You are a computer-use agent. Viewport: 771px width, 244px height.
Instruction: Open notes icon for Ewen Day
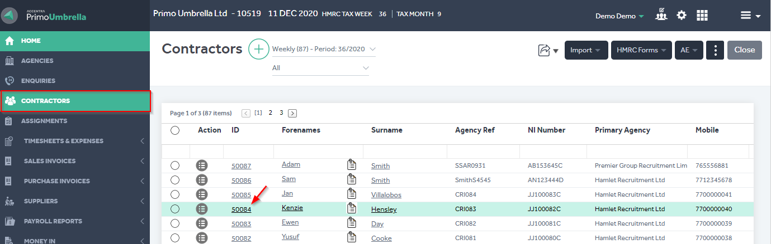click(x=352, y=223)
